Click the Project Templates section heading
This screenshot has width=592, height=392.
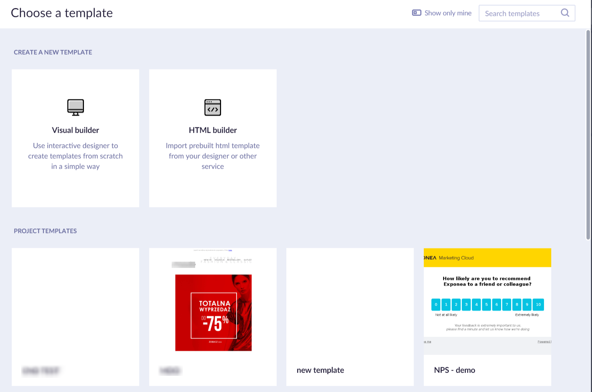pos(45,231)
